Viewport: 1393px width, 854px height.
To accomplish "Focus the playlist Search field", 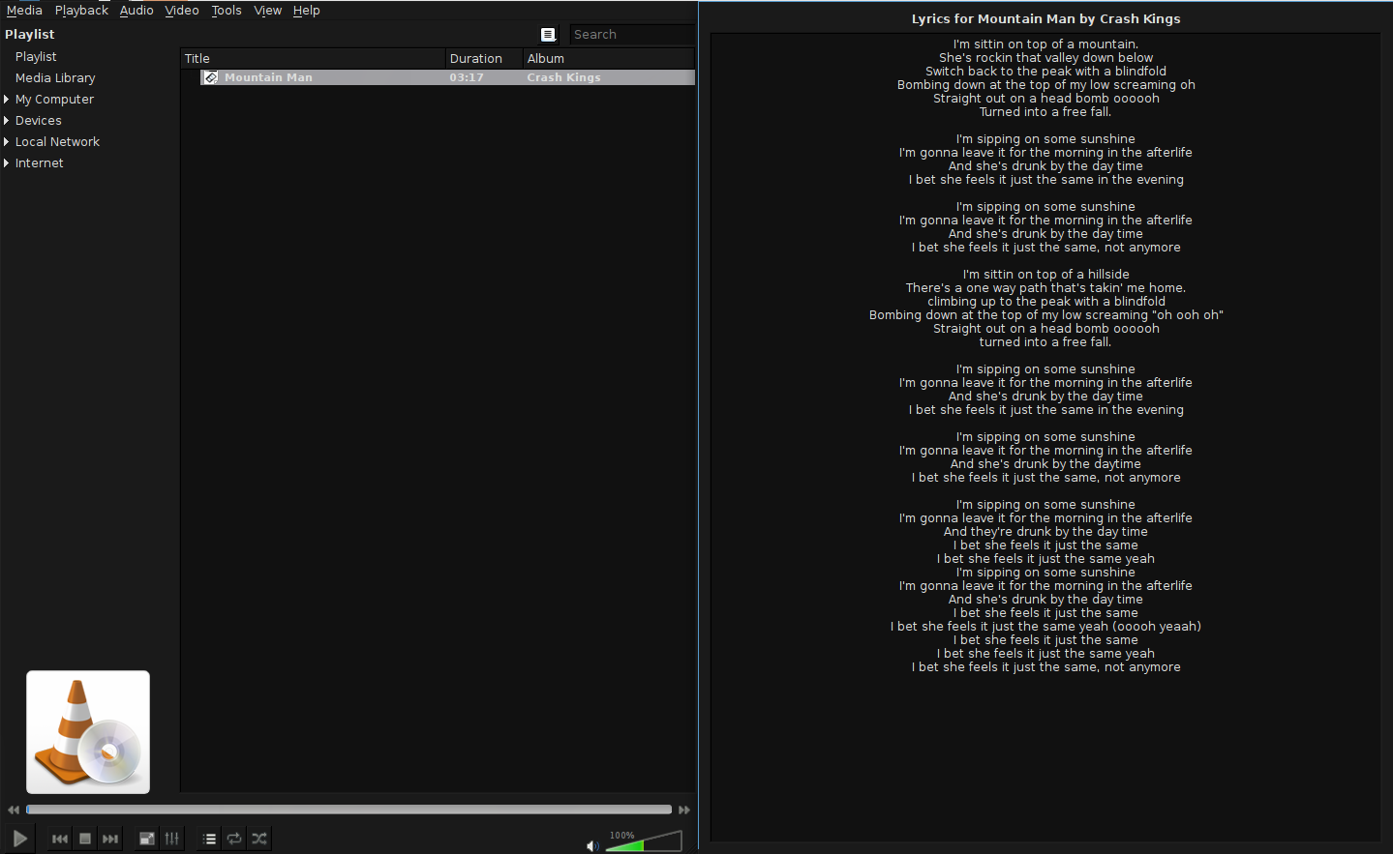I will point(631,35).
